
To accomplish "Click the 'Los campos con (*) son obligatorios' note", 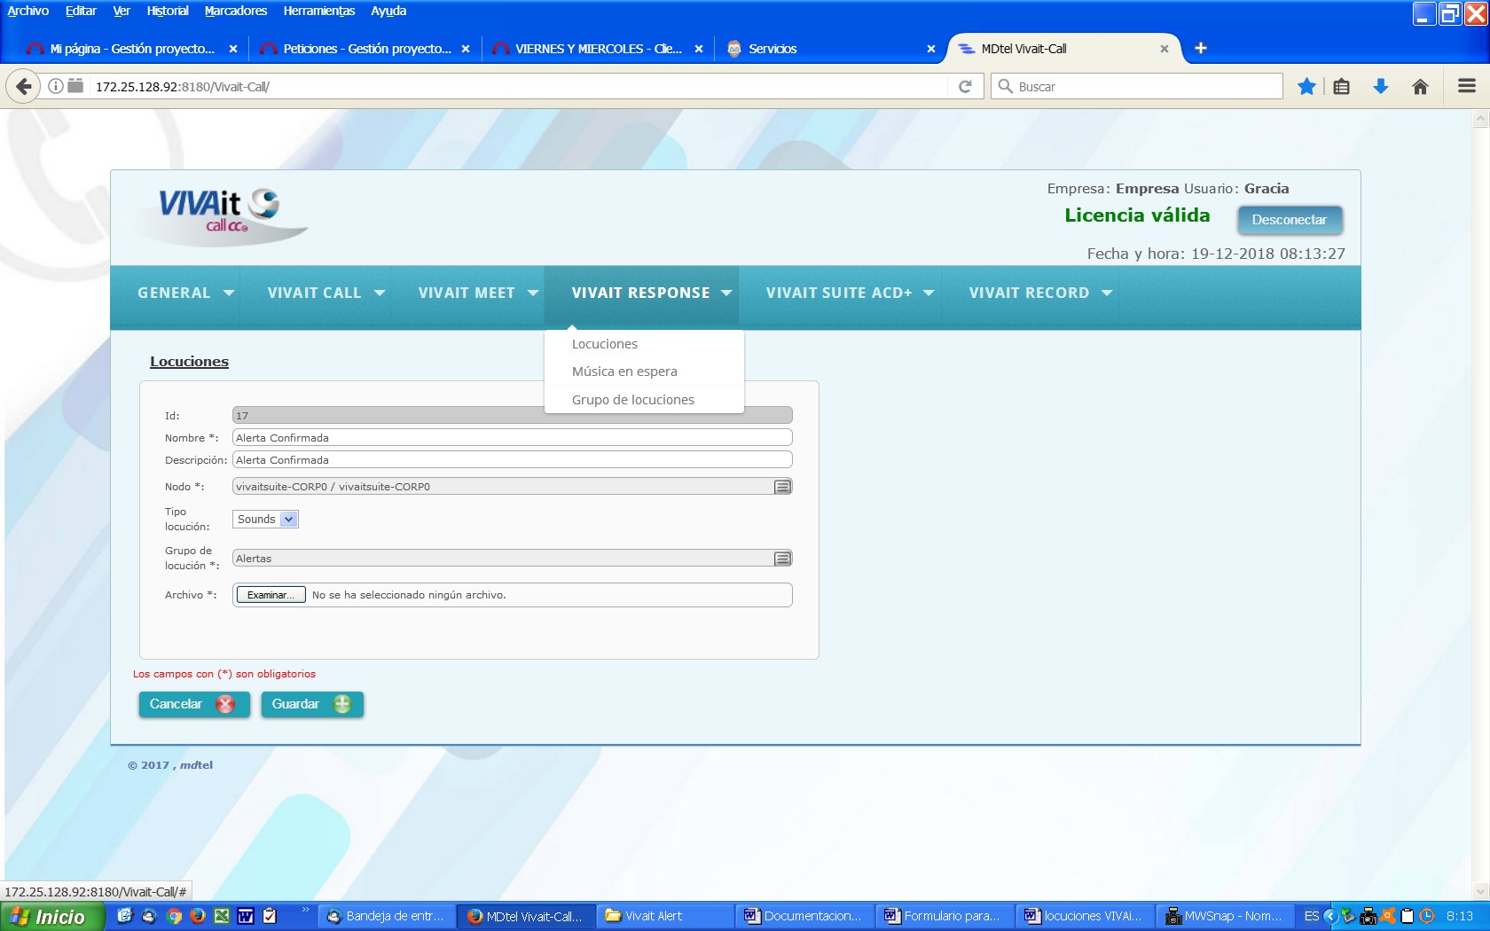I will pos(224,674).
